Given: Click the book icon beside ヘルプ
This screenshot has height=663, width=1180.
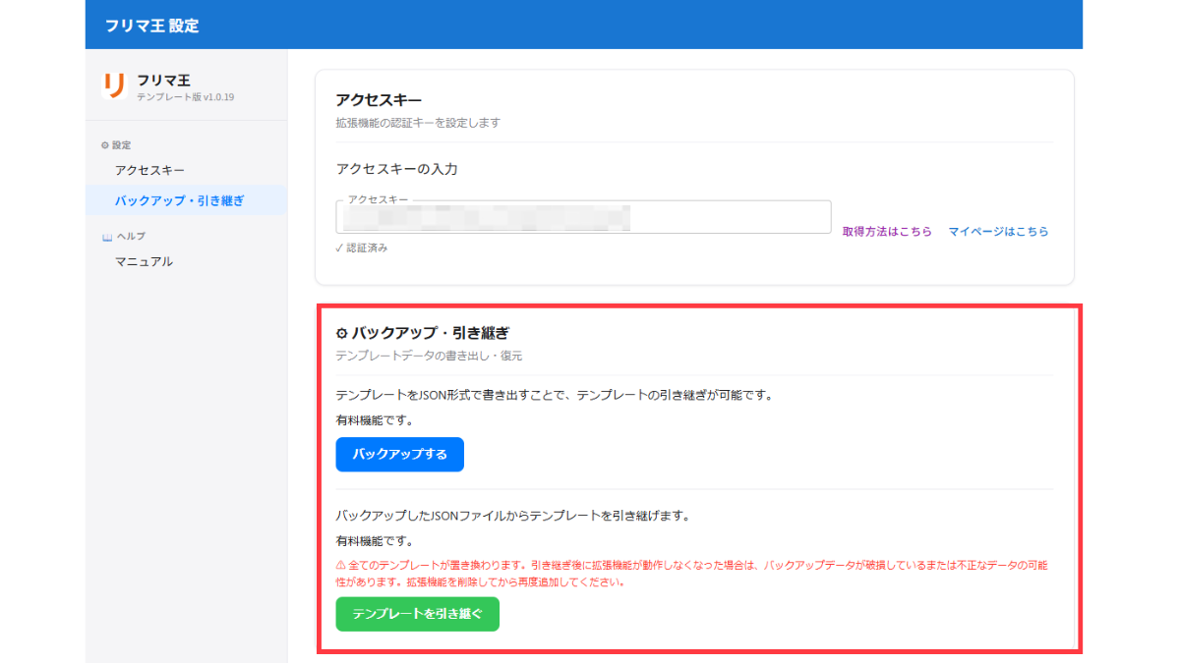Looking at the screenshot, I should pos(105,236).
